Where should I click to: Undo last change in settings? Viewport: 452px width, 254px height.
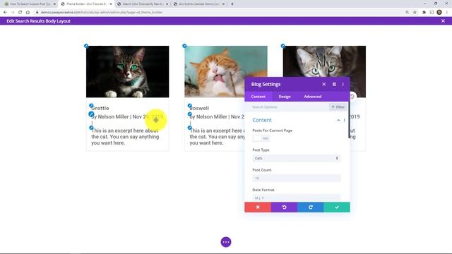click(x=284, y=207)
